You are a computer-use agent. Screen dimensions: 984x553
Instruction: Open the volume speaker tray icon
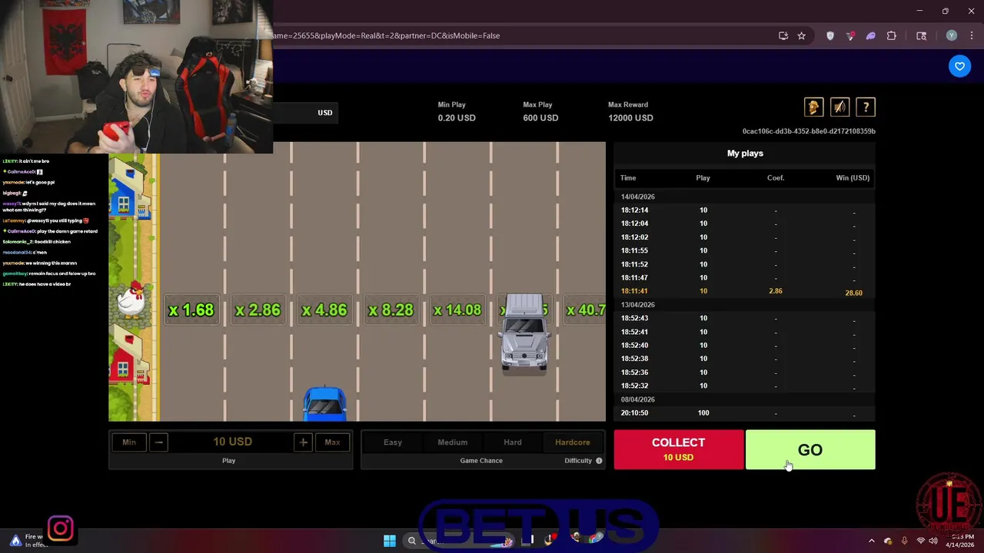[x=933, y=541]
